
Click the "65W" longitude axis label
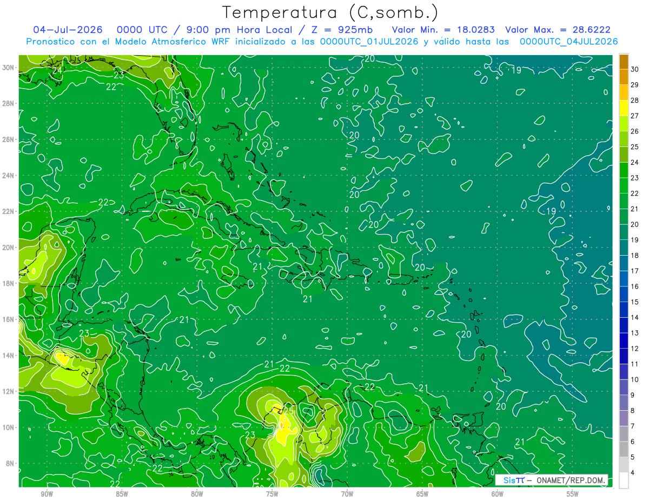point(423,493)
